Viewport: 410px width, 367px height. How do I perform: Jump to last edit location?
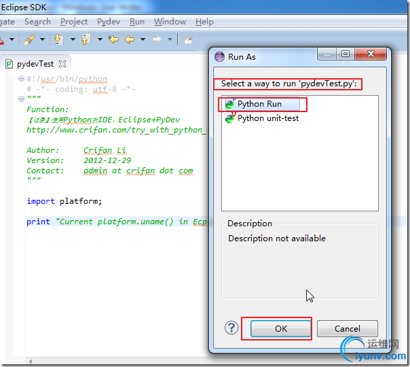[114, 39]
